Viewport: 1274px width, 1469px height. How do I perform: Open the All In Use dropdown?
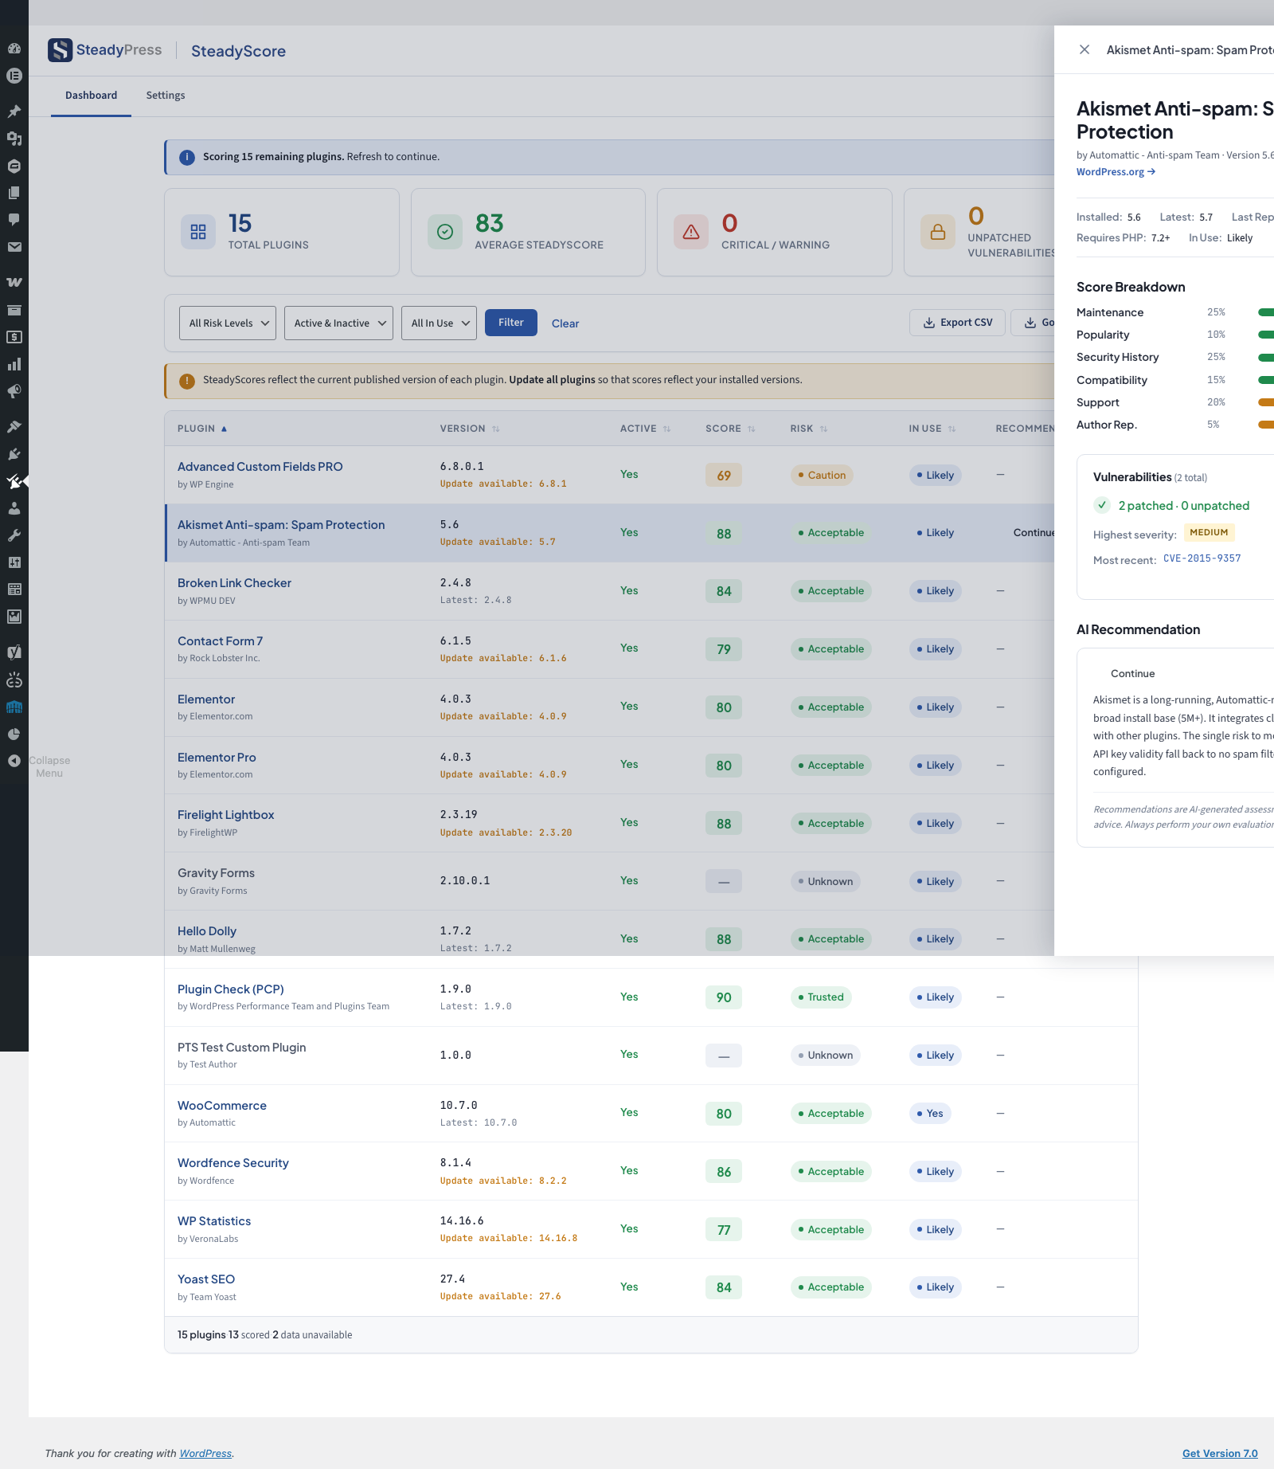439,323
